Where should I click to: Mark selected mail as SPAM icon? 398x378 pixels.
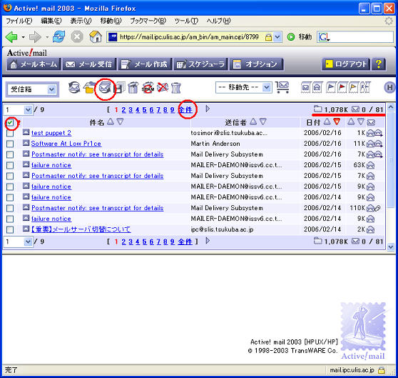click(x=148, y=88)
